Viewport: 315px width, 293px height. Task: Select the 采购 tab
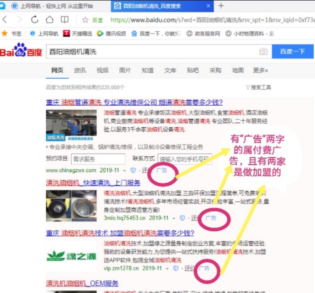(215, 70)
